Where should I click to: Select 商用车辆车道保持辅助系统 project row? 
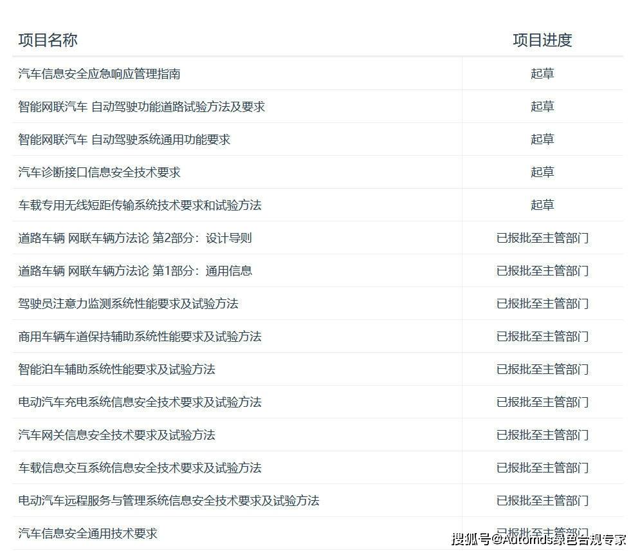(x=140, y=337)
